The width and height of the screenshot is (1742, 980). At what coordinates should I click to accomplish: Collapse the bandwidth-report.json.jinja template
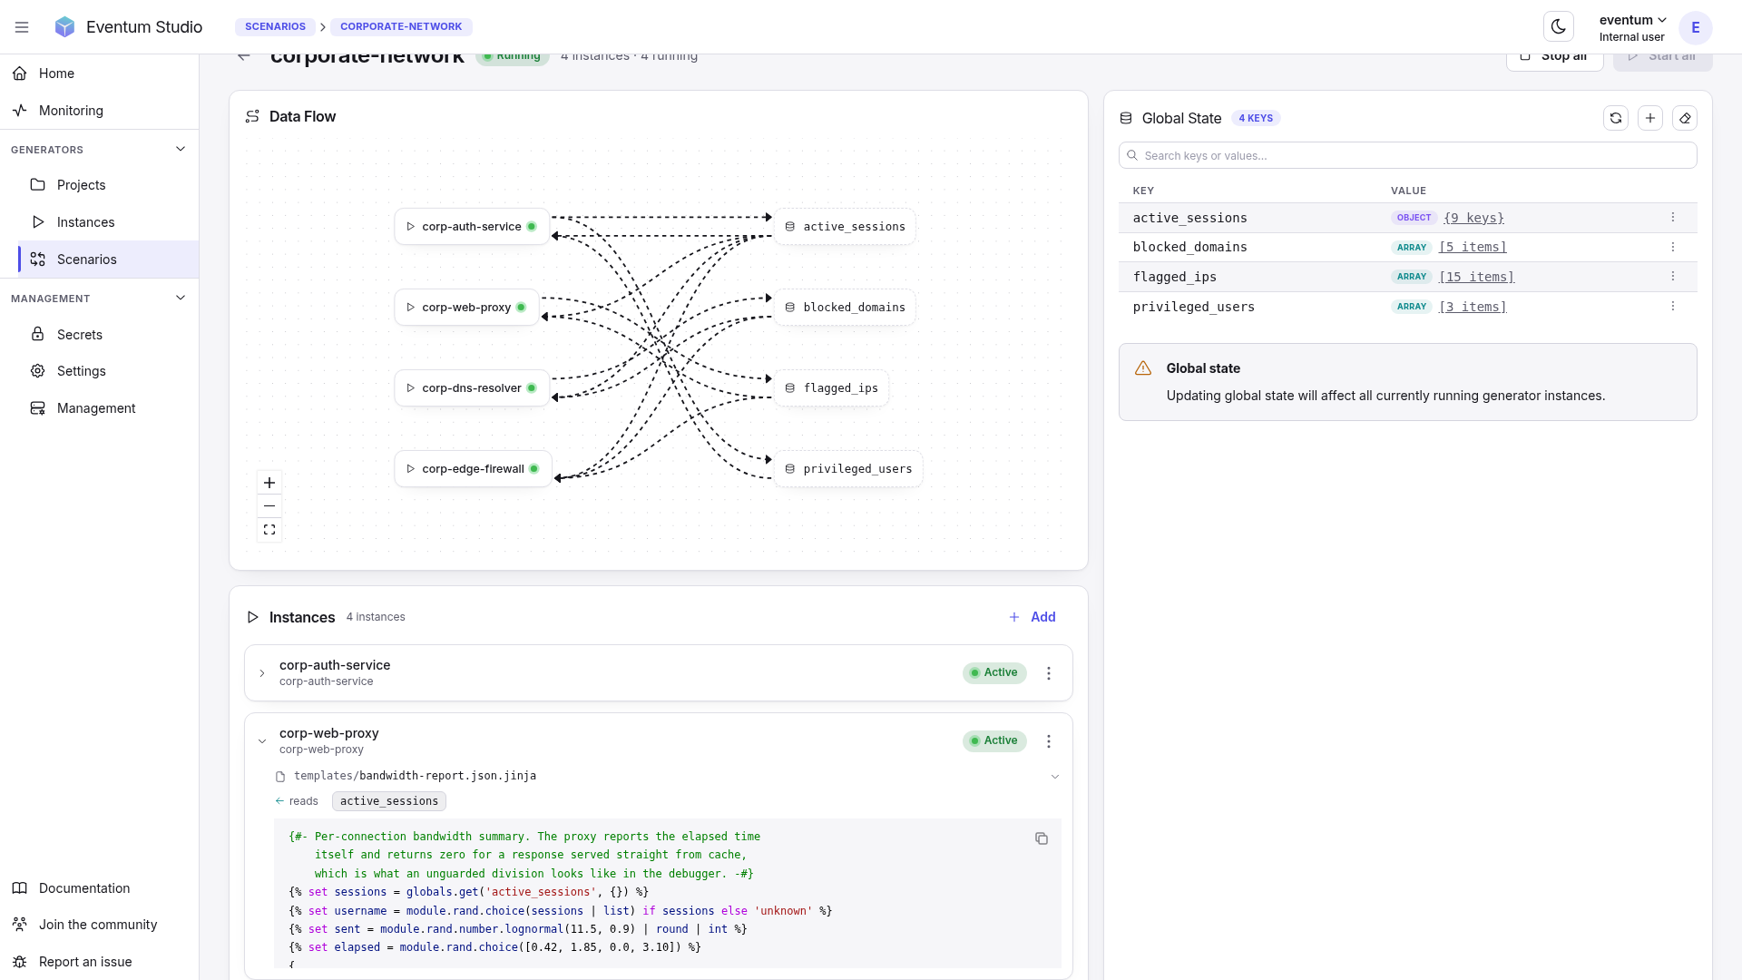click(x=1055, y=777)
